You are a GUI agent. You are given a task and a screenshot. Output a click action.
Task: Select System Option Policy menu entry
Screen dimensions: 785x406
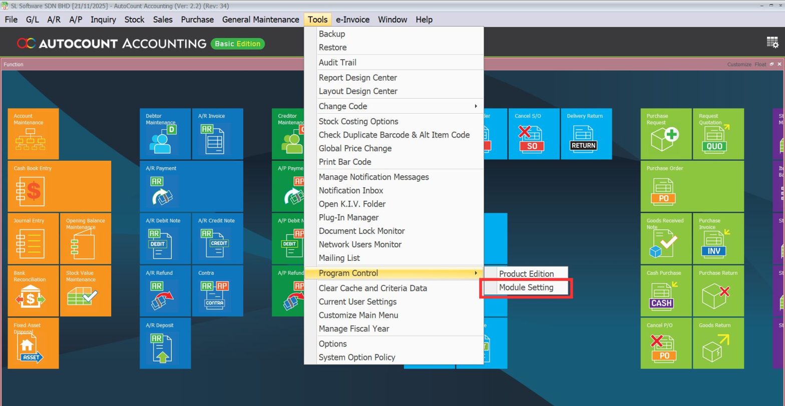[x=394, y=357]
